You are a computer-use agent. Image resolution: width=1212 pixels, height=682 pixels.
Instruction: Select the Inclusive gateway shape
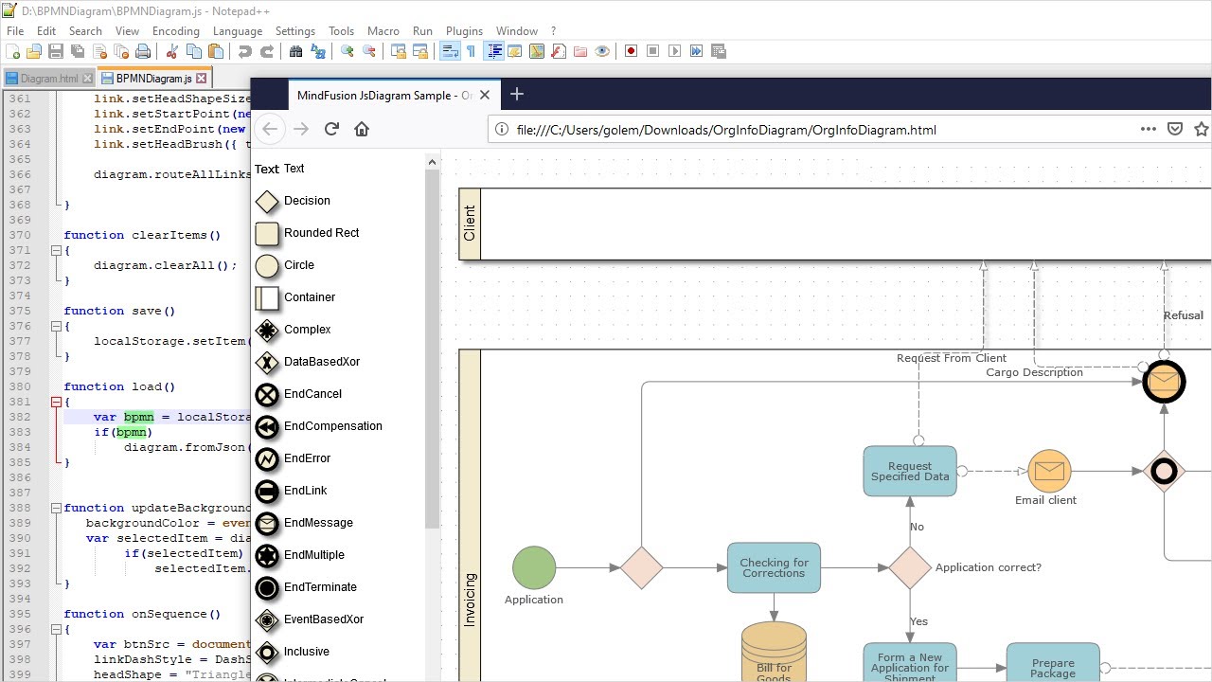coord(294,652)
